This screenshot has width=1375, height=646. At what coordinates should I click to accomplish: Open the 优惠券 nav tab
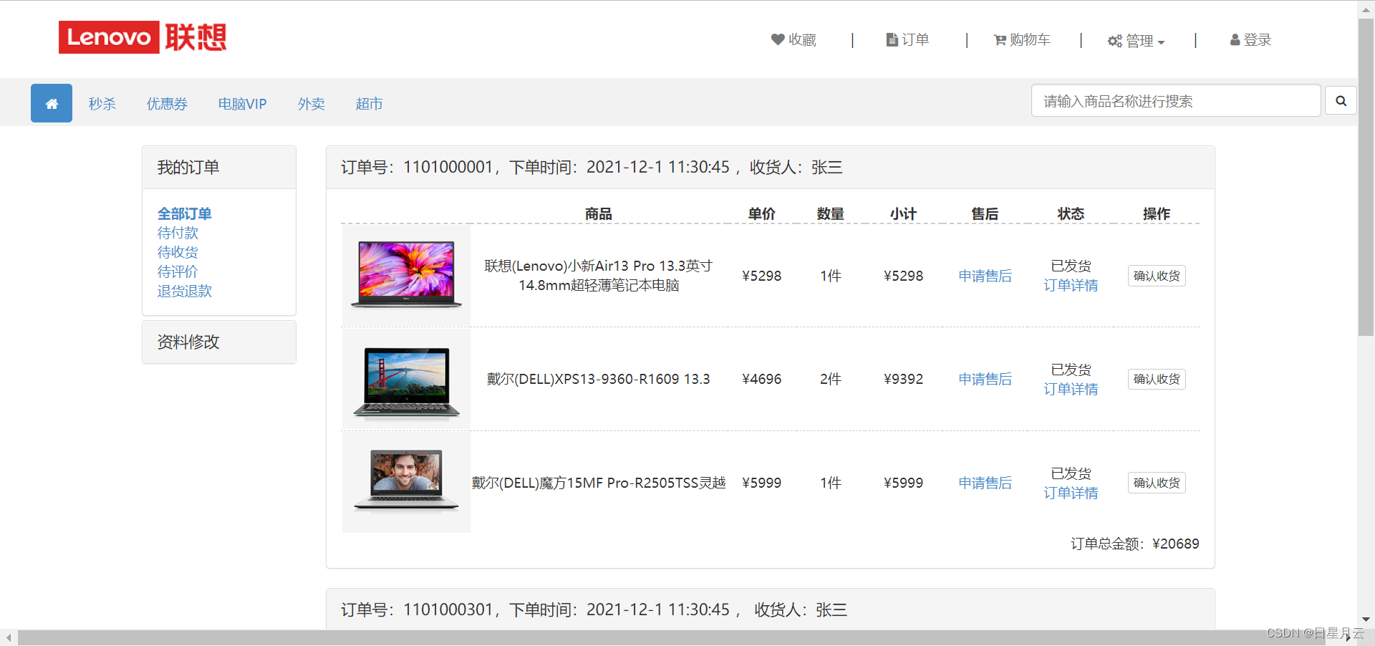coord(167,104)
